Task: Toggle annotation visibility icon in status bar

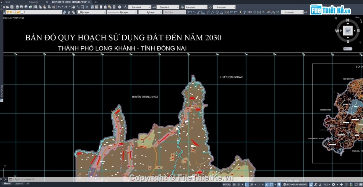Action: click(x=311, y=184)
